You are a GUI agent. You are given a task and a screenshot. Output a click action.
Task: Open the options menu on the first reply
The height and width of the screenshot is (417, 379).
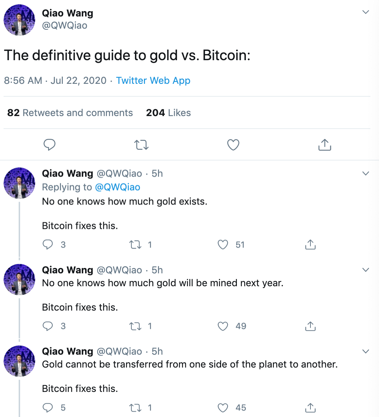tap(366, 173)
